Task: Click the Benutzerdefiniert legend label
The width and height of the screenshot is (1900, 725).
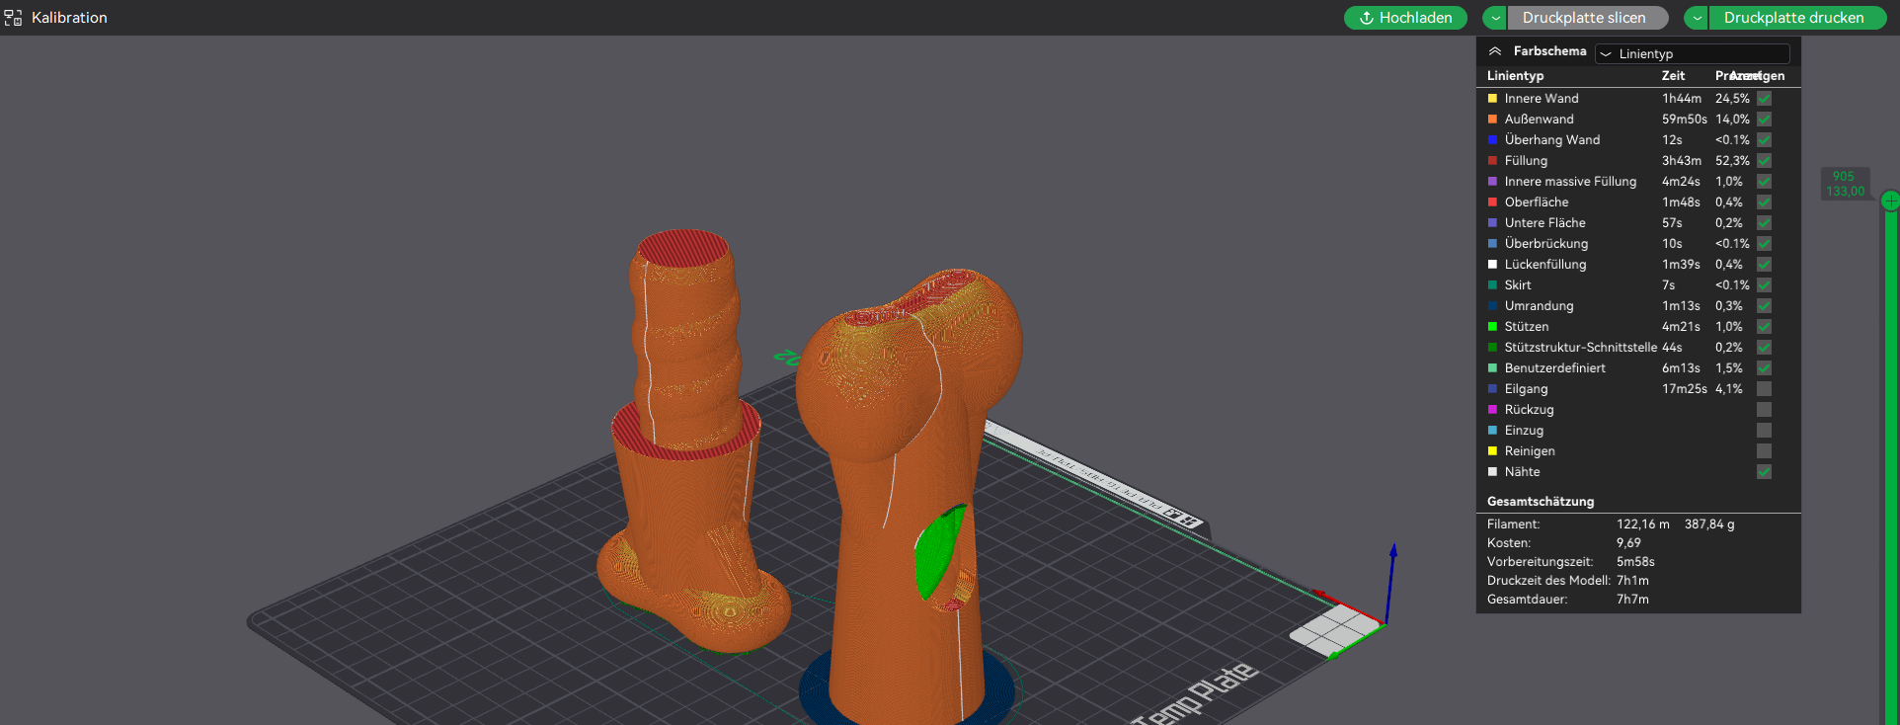Action: (x=1554, y=368)
